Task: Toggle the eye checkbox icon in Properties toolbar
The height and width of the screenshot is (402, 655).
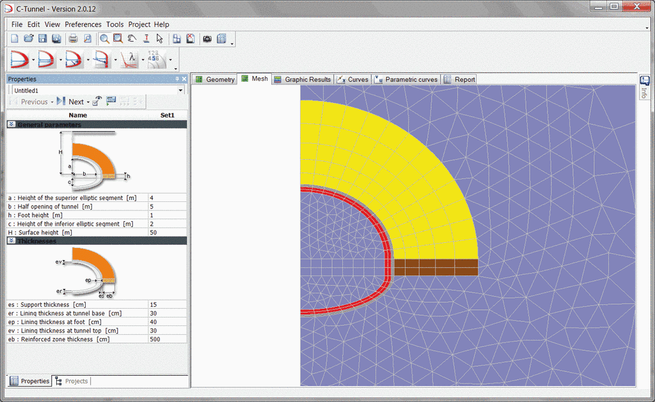Action: coord(97,102)
